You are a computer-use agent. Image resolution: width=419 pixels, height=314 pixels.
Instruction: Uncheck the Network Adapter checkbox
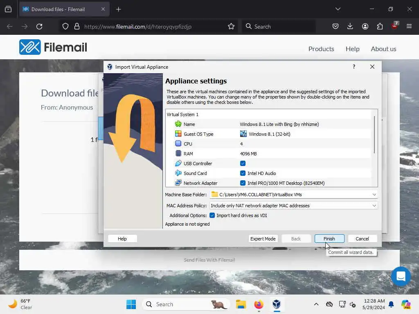[243, 183]
